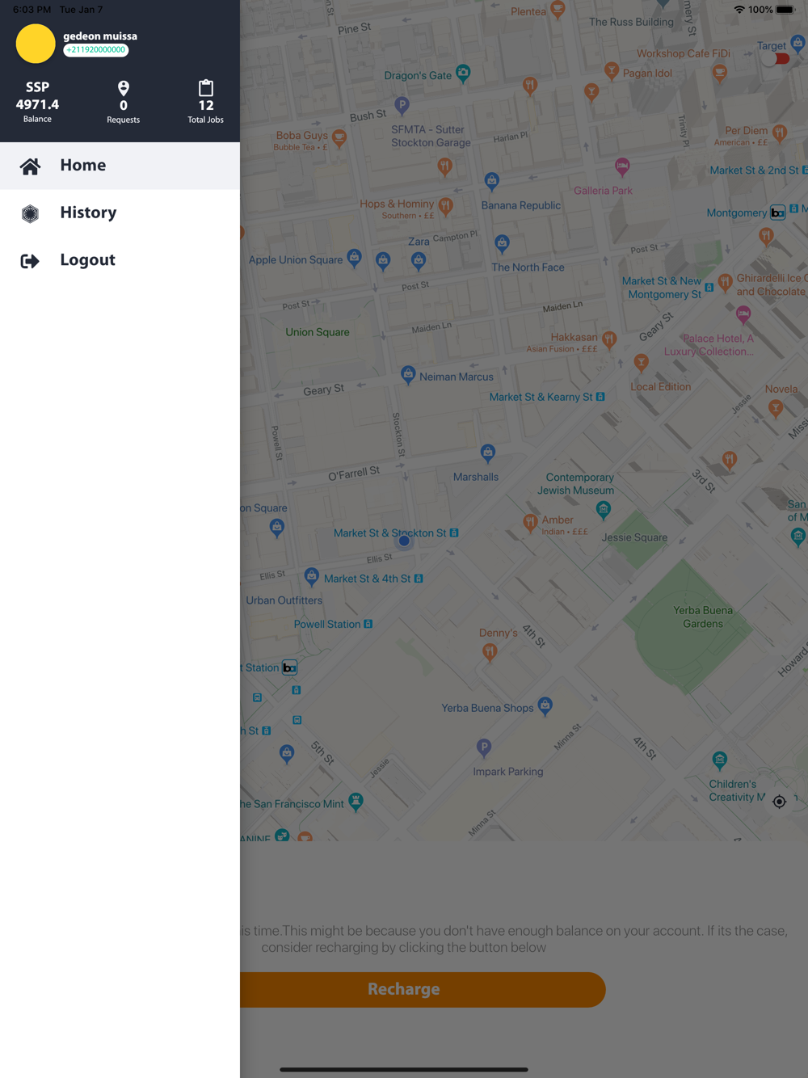The height and width of the screenshot is (1078, 808).
Task: Select the Yerba Buena Shops shopping pin
Action: click(545, 705)
